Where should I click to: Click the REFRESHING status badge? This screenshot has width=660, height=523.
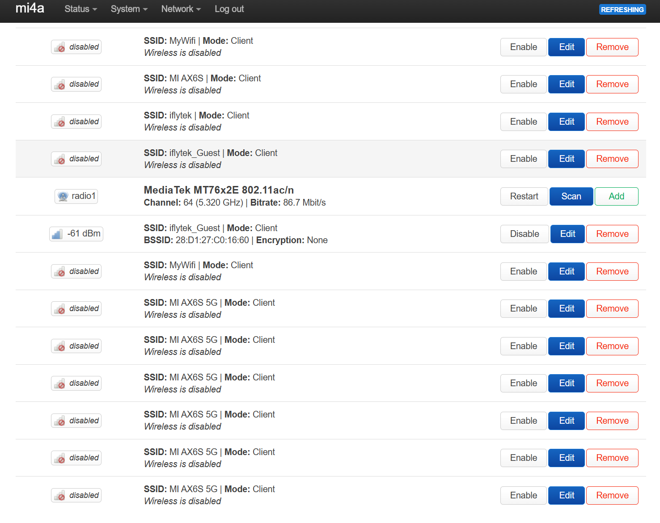pyautogui.click(x=622, y=9)
